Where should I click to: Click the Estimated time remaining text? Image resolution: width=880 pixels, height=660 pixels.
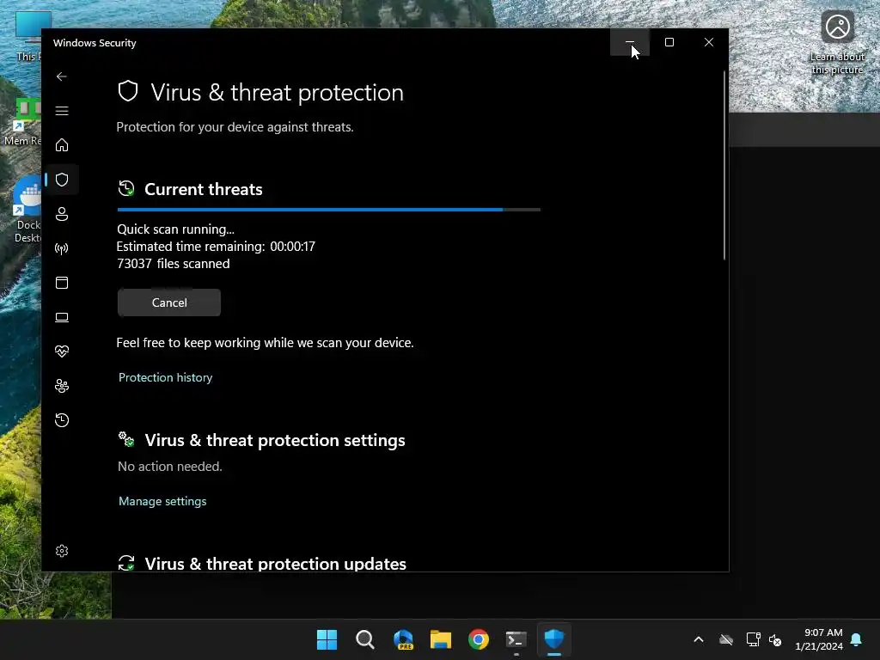point(216,247)
